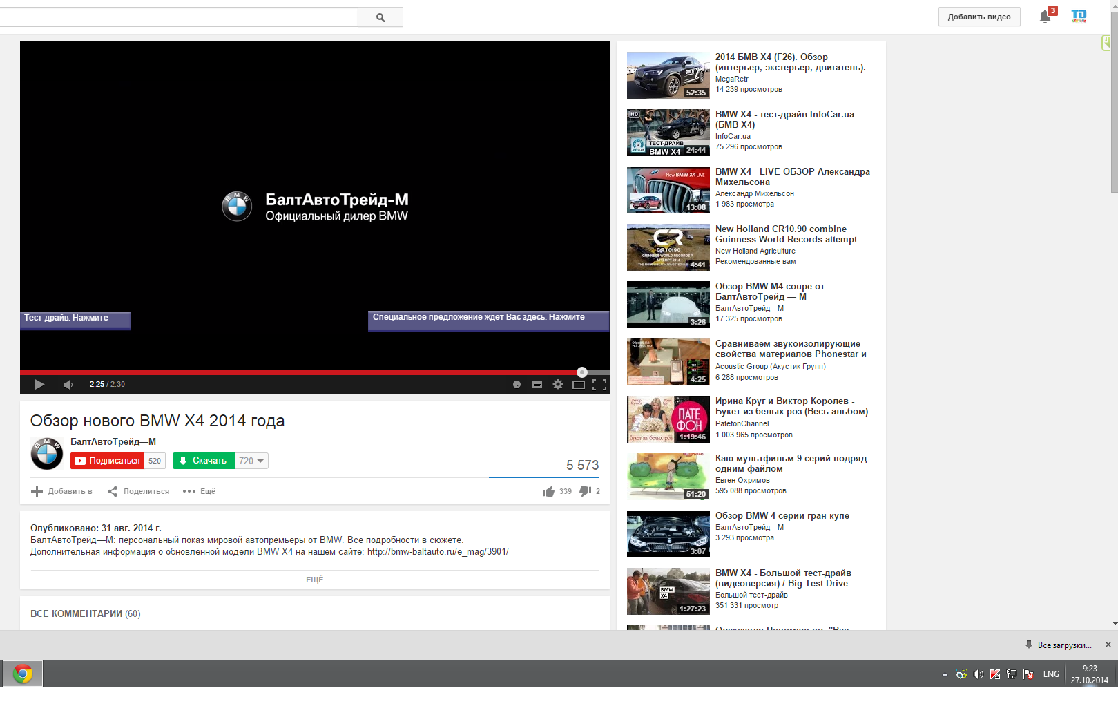Click the MegaRetr channel name
The width and height of the screenshot is (1118, 706).
[732, 79]
